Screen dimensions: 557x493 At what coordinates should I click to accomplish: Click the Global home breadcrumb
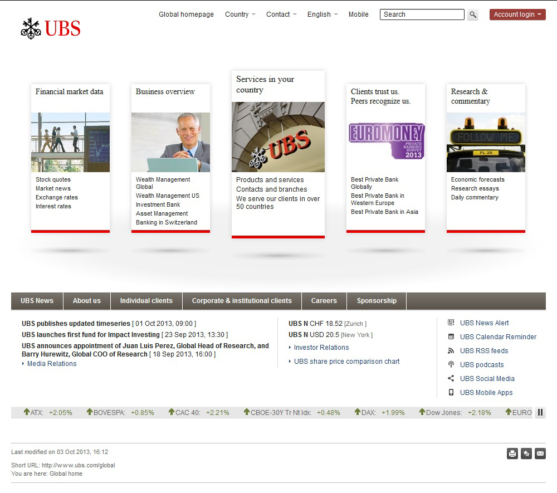pyautogui.click(x=66, y=474)
